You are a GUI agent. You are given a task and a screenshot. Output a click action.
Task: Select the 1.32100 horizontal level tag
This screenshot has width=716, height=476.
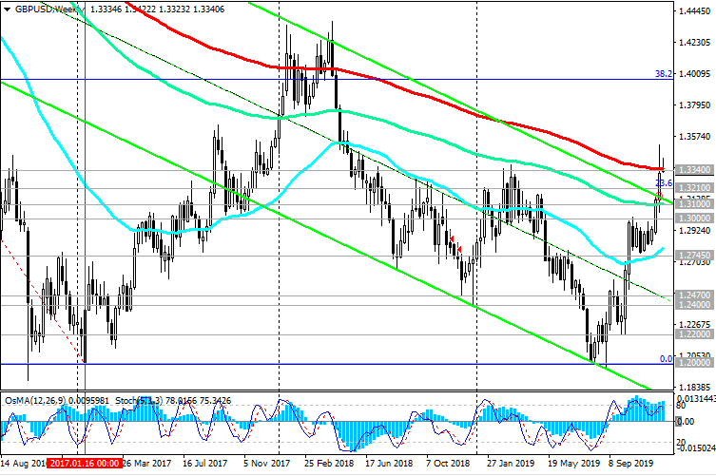coord(695,189)
